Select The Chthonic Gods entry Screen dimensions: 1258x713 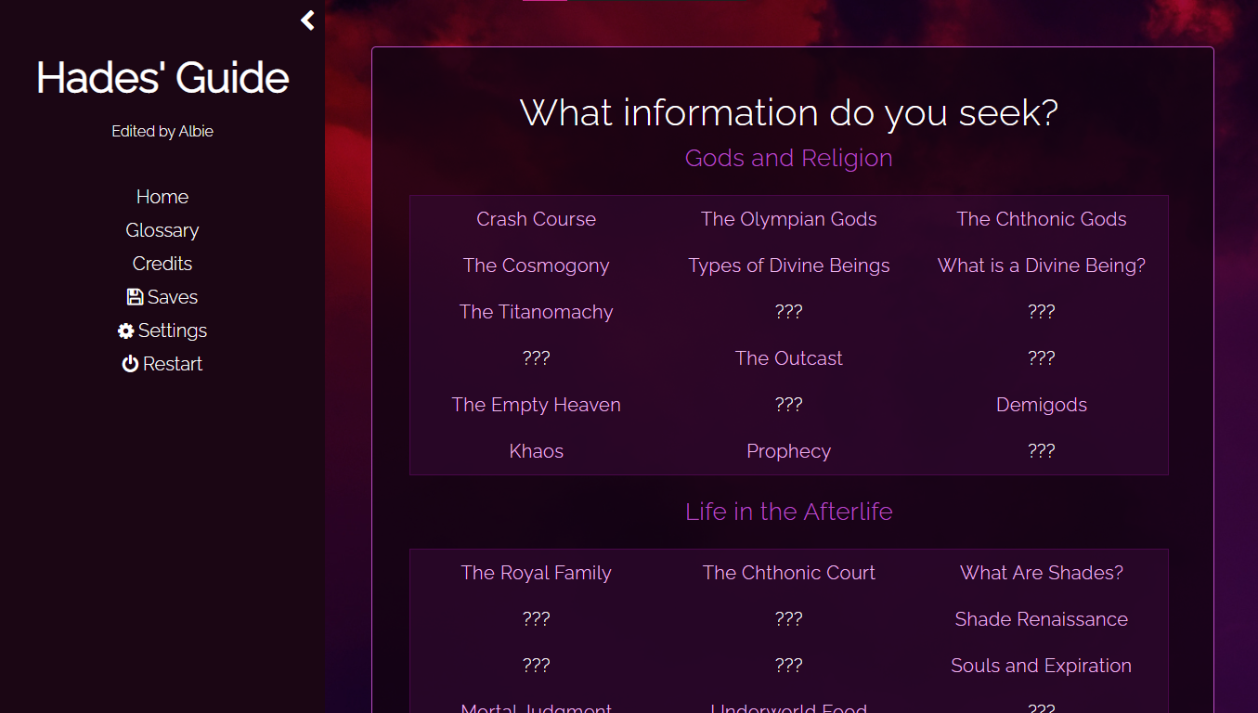point(1041,219)
